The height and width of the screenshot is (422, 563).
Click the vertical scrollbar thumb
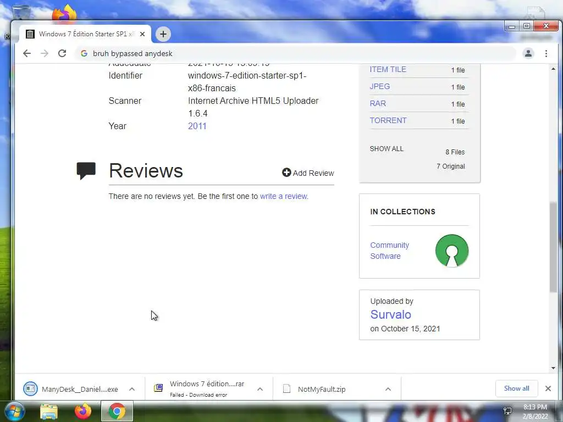553,247
